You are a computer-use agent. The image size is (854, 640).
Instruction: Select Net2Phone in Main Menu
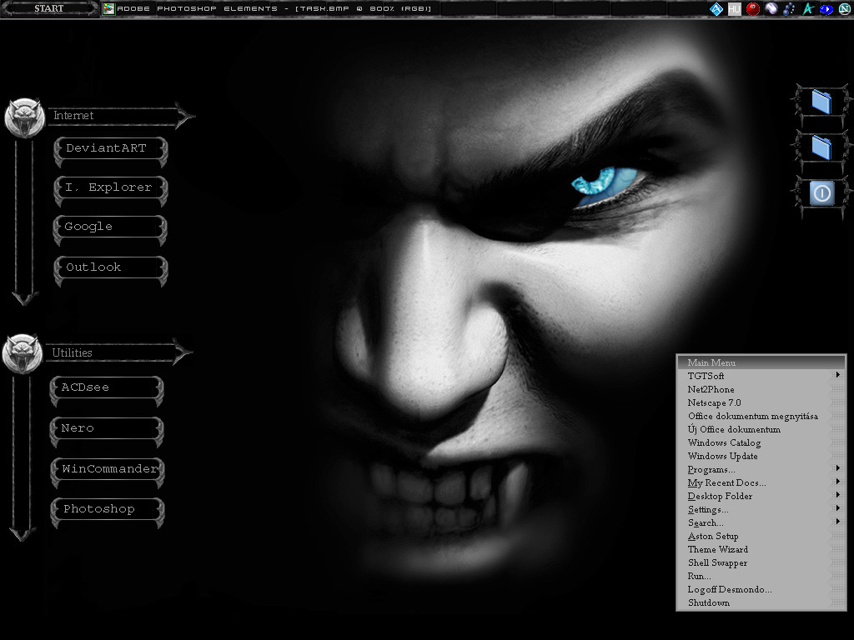click(761, 389)
